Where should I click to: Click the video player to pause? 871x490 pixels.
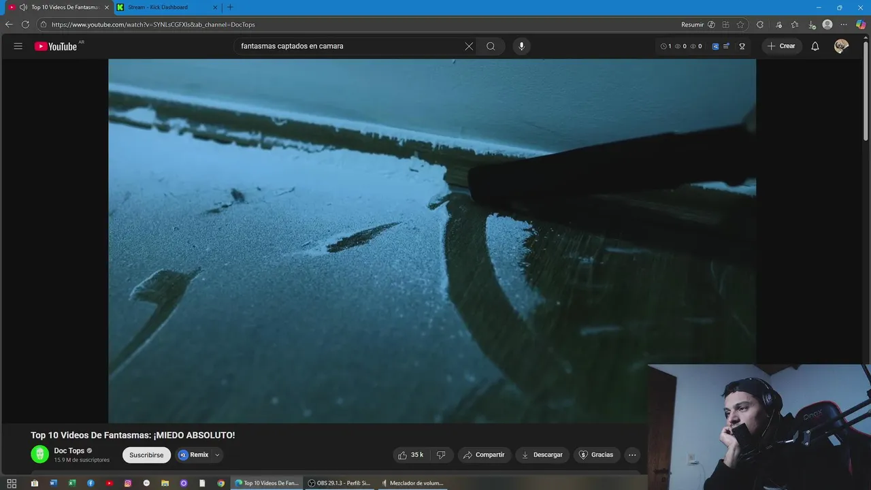pyautogui.click(x=432, y=241)
